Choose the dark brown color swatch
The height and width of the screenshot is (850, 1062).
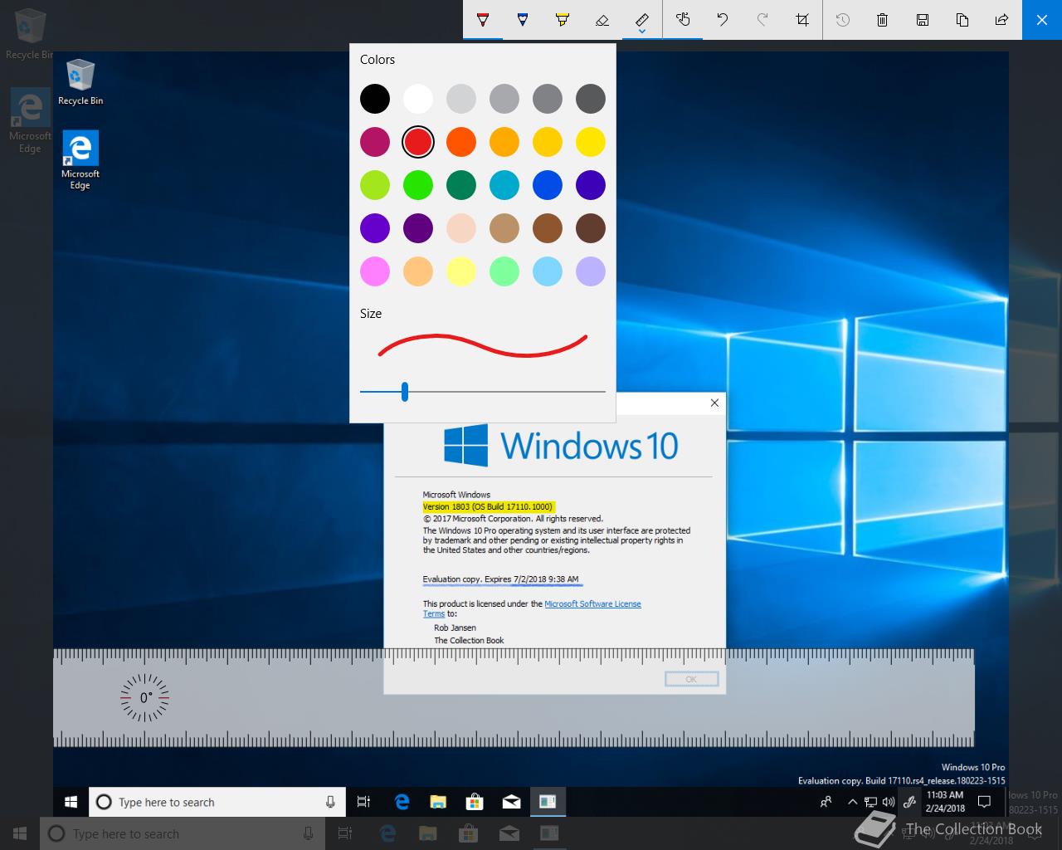(x=591, y=228)
